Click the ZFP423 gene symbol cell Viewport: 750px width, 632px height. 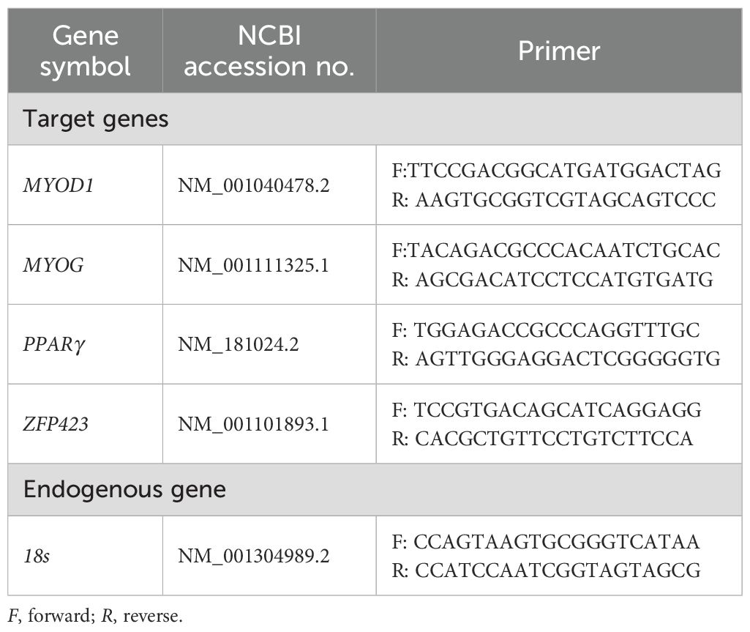[x=57, y=423]
